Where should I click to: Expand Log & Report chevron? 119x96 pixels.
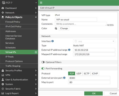(36, 93)
